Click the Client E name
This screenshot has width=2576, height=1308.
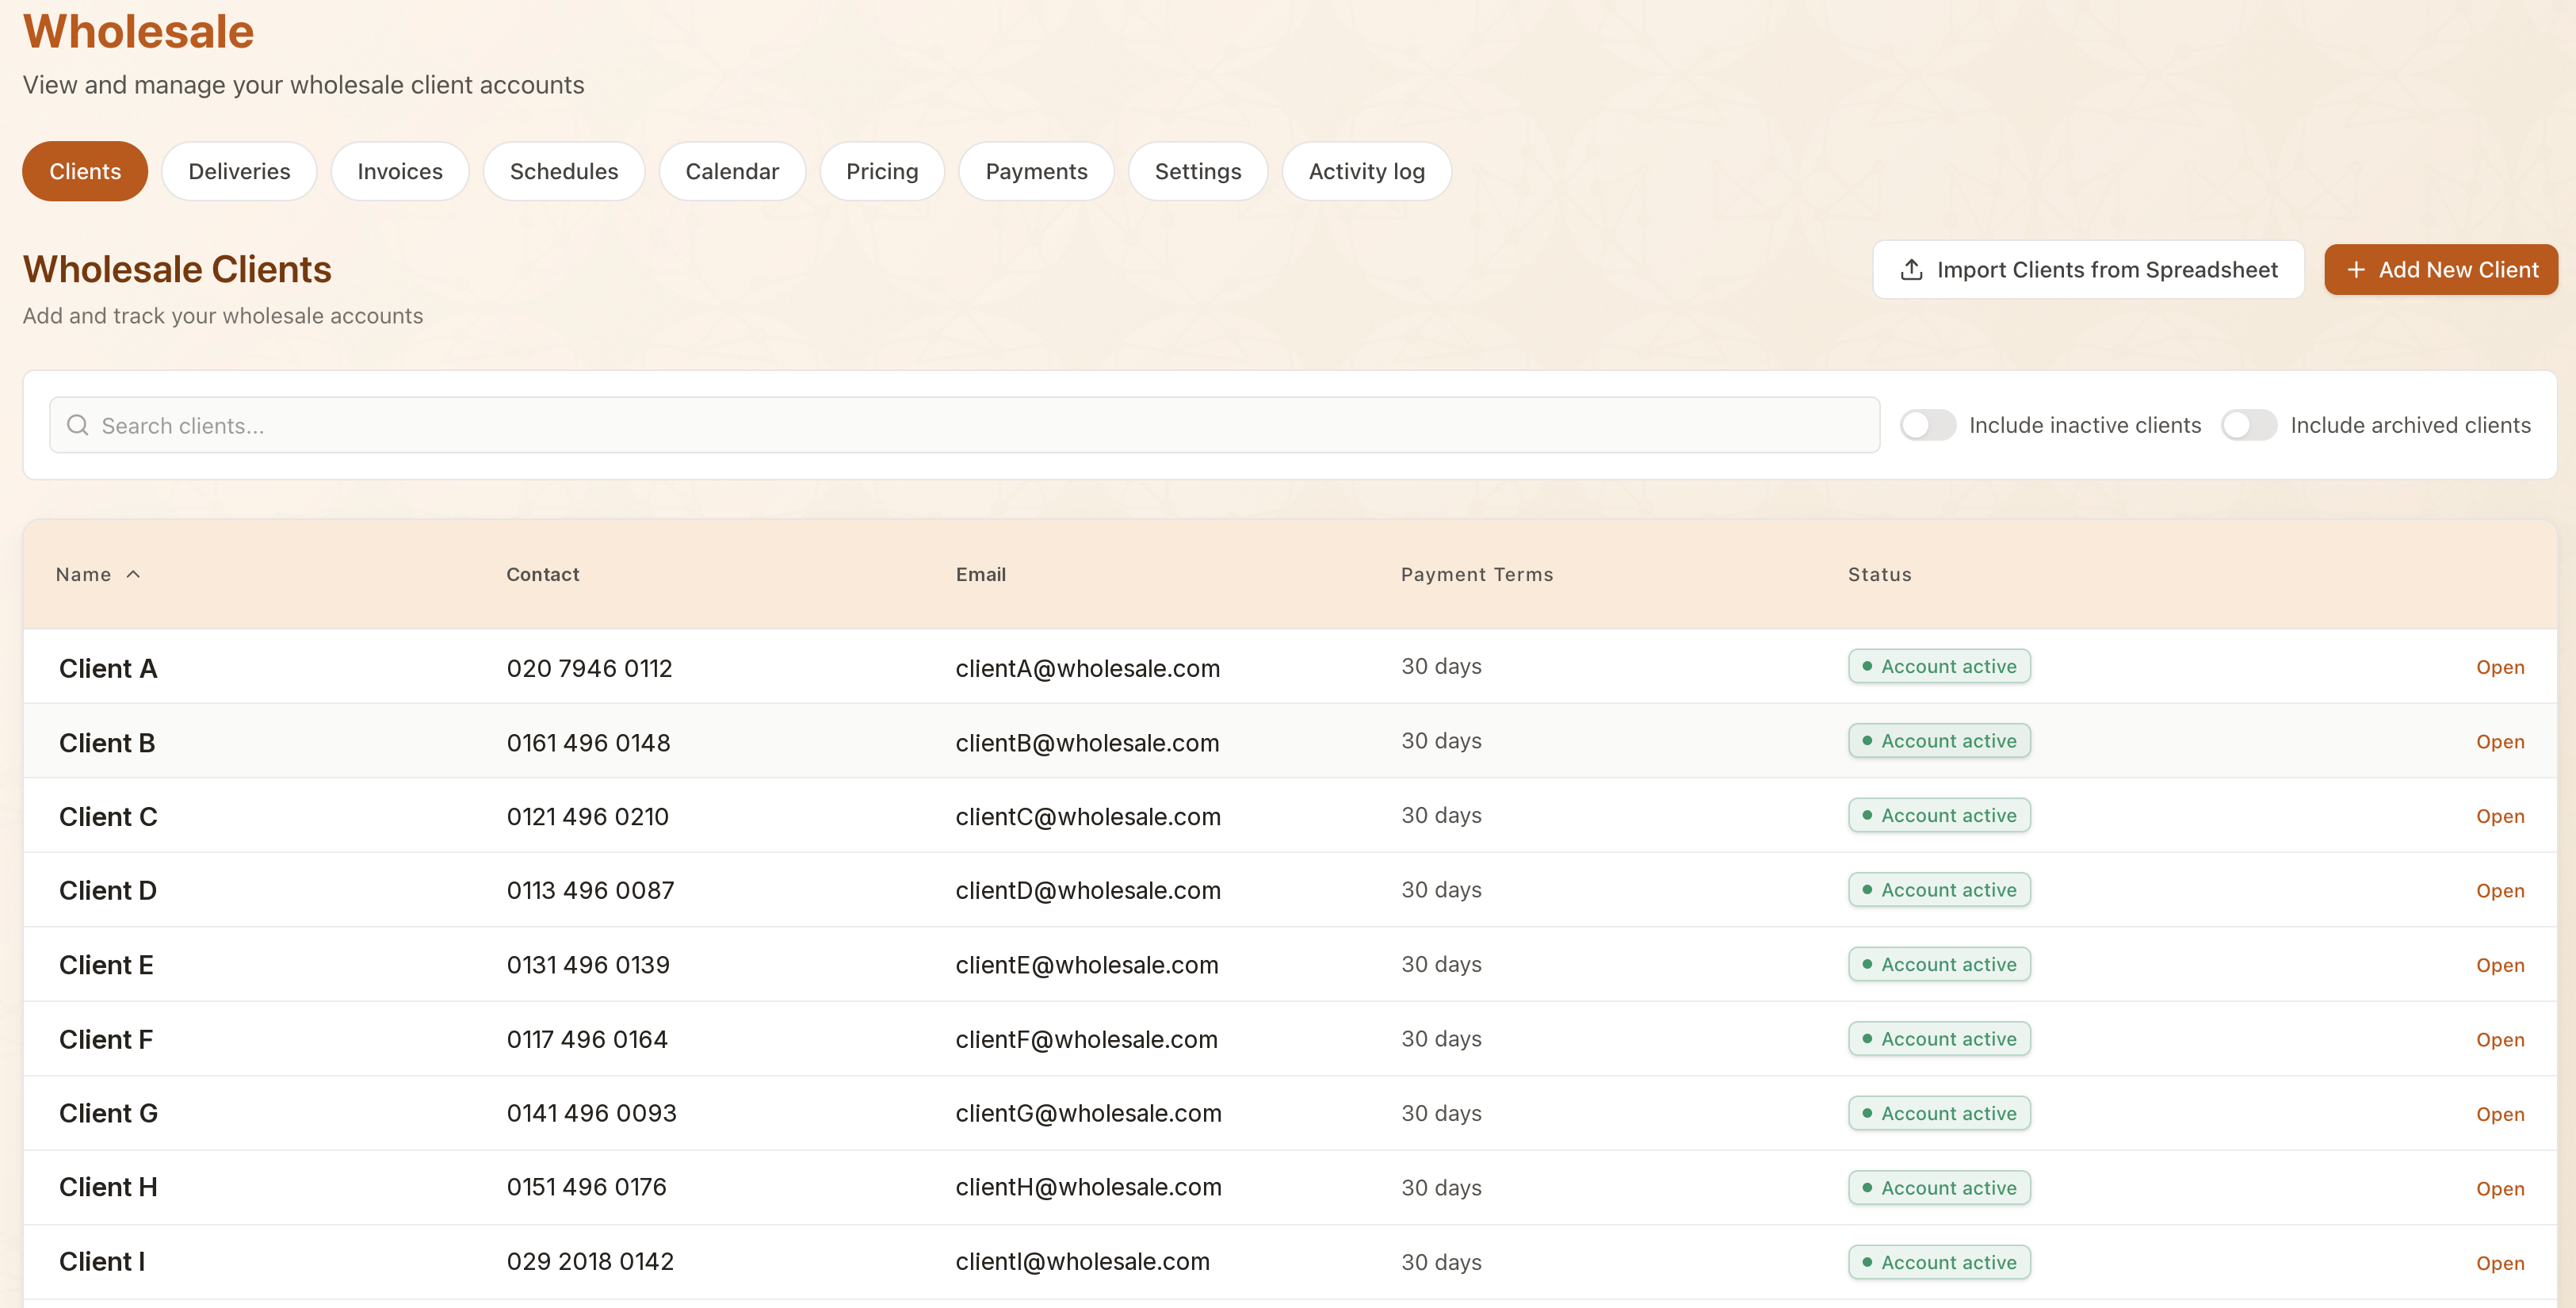tap(106, 965)
